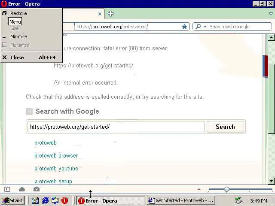This screenshot has height=206, width=275.
Task: Click the Search with Google heading icon
Action: pyautogui.click(x=29, y=112)
